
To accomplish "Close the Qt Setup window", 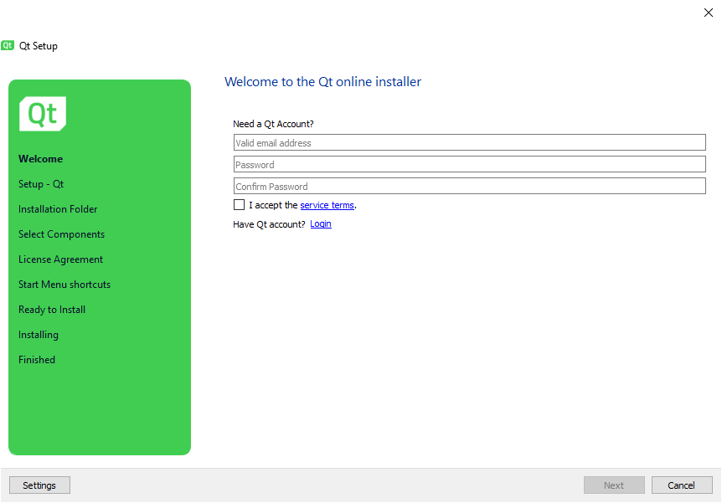I will [x=709, y=13].
